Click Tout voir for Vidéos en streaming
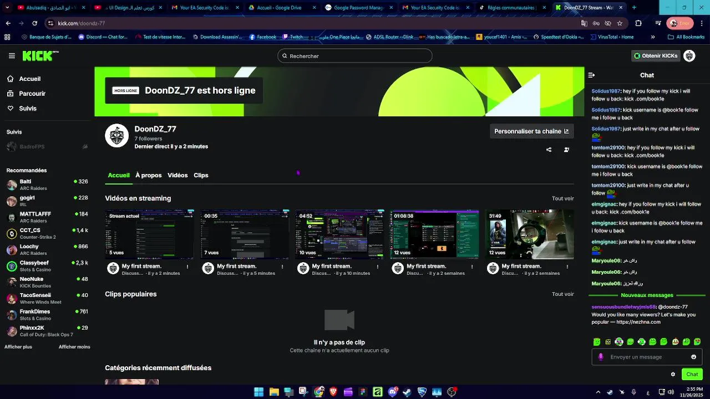This screenshot has width=710, height=399. coord(562,198)
